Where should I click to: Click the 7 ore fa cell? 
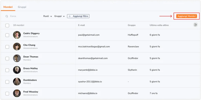point(154,94)
